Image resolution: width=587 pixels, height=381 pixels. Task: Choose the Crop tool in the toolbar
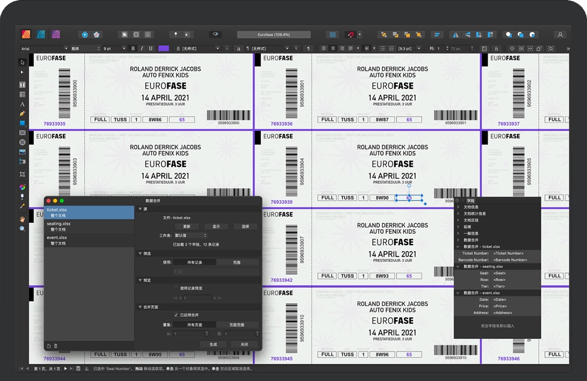coord(22,174)
